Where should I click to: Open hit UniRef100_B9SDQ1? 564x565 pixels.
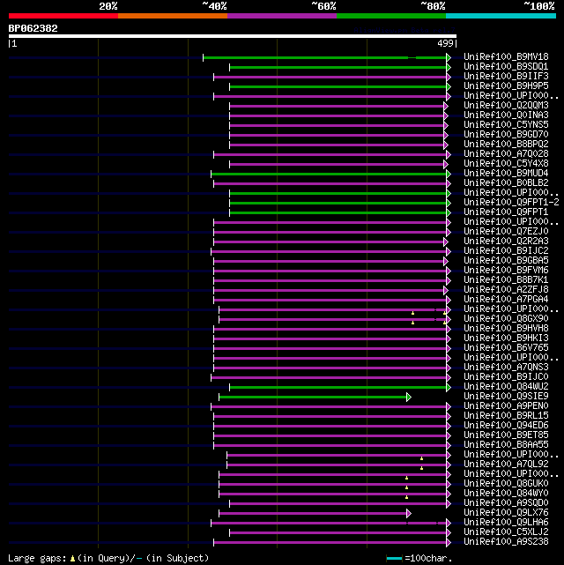click(506, 67)
